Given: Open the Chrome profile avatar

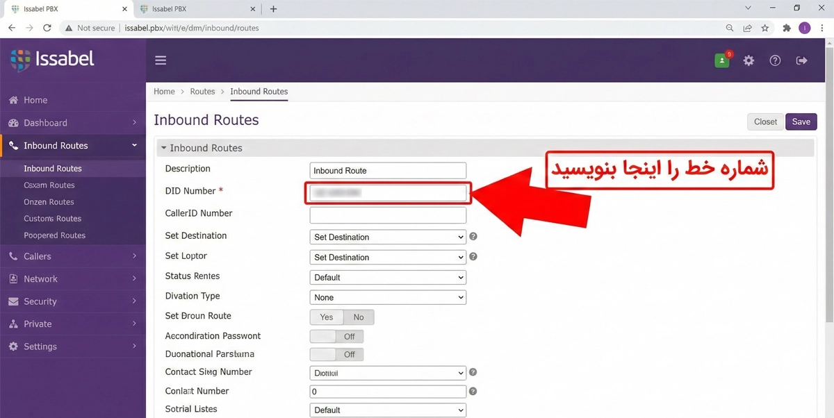Looking at the screenshot, I should click(805, 28).
